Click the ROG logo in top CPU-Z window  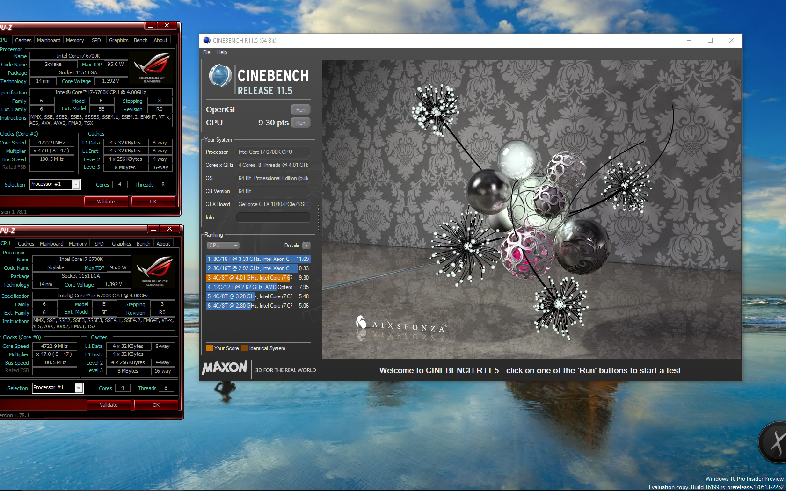[x=152, y=68]
